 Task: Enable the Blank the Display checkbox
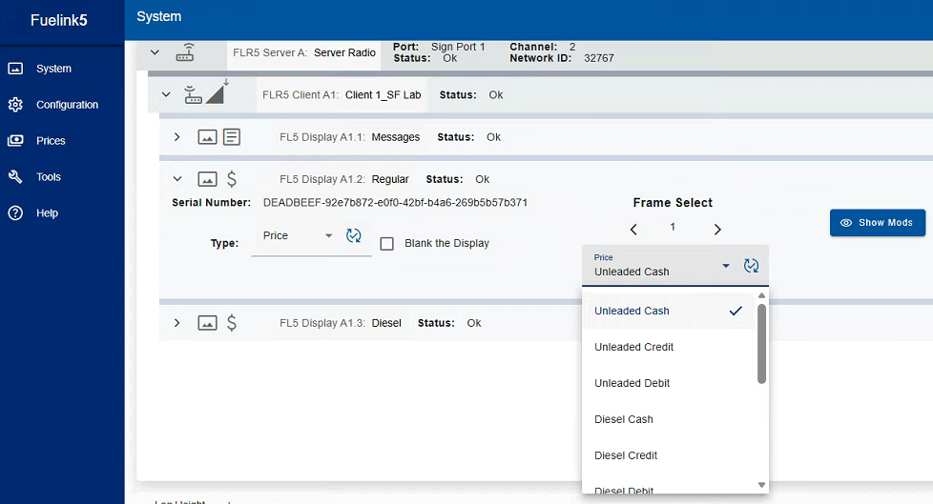[x=387, y=244]
